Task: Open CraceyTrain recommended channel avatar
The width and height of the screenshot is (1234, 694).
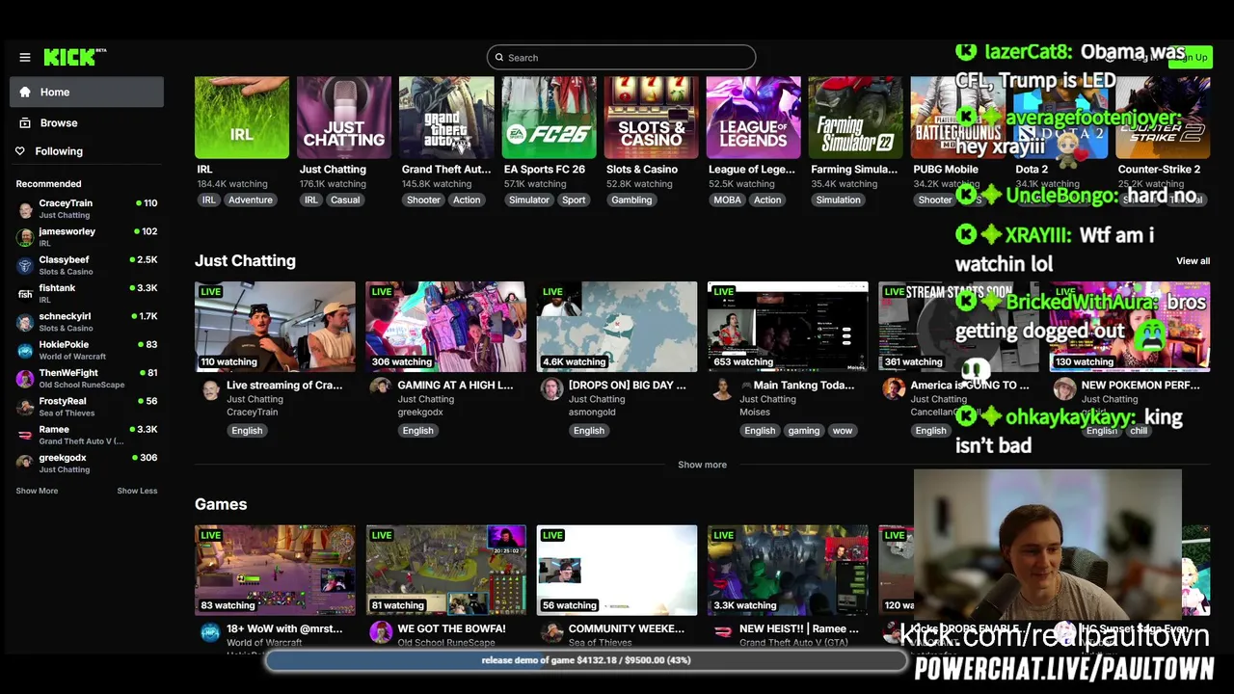Action: click(x=25, y=209)
